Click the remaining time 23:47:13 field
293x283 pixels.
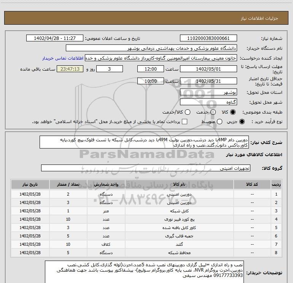point(70,69)
